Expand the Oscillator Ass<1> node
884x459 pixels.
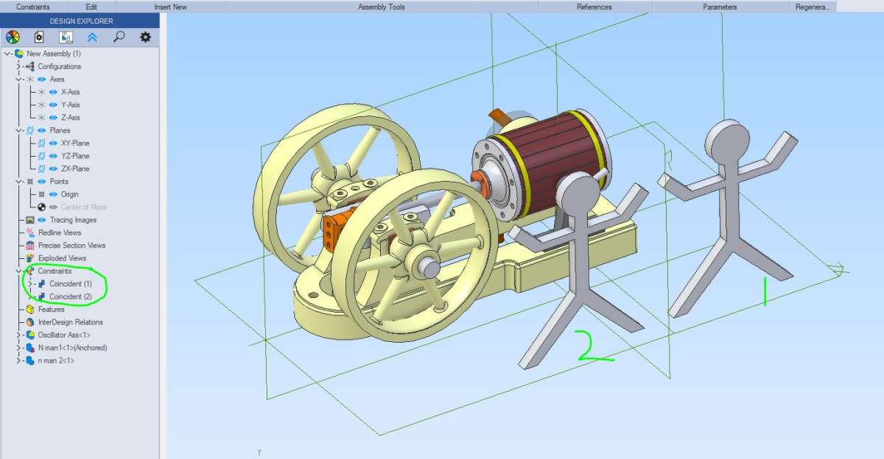[18, 335]
